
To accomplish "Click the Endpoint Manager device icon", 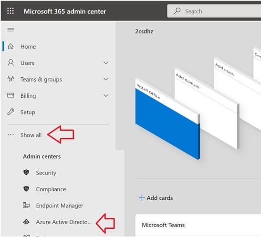I will coord(26,205).
